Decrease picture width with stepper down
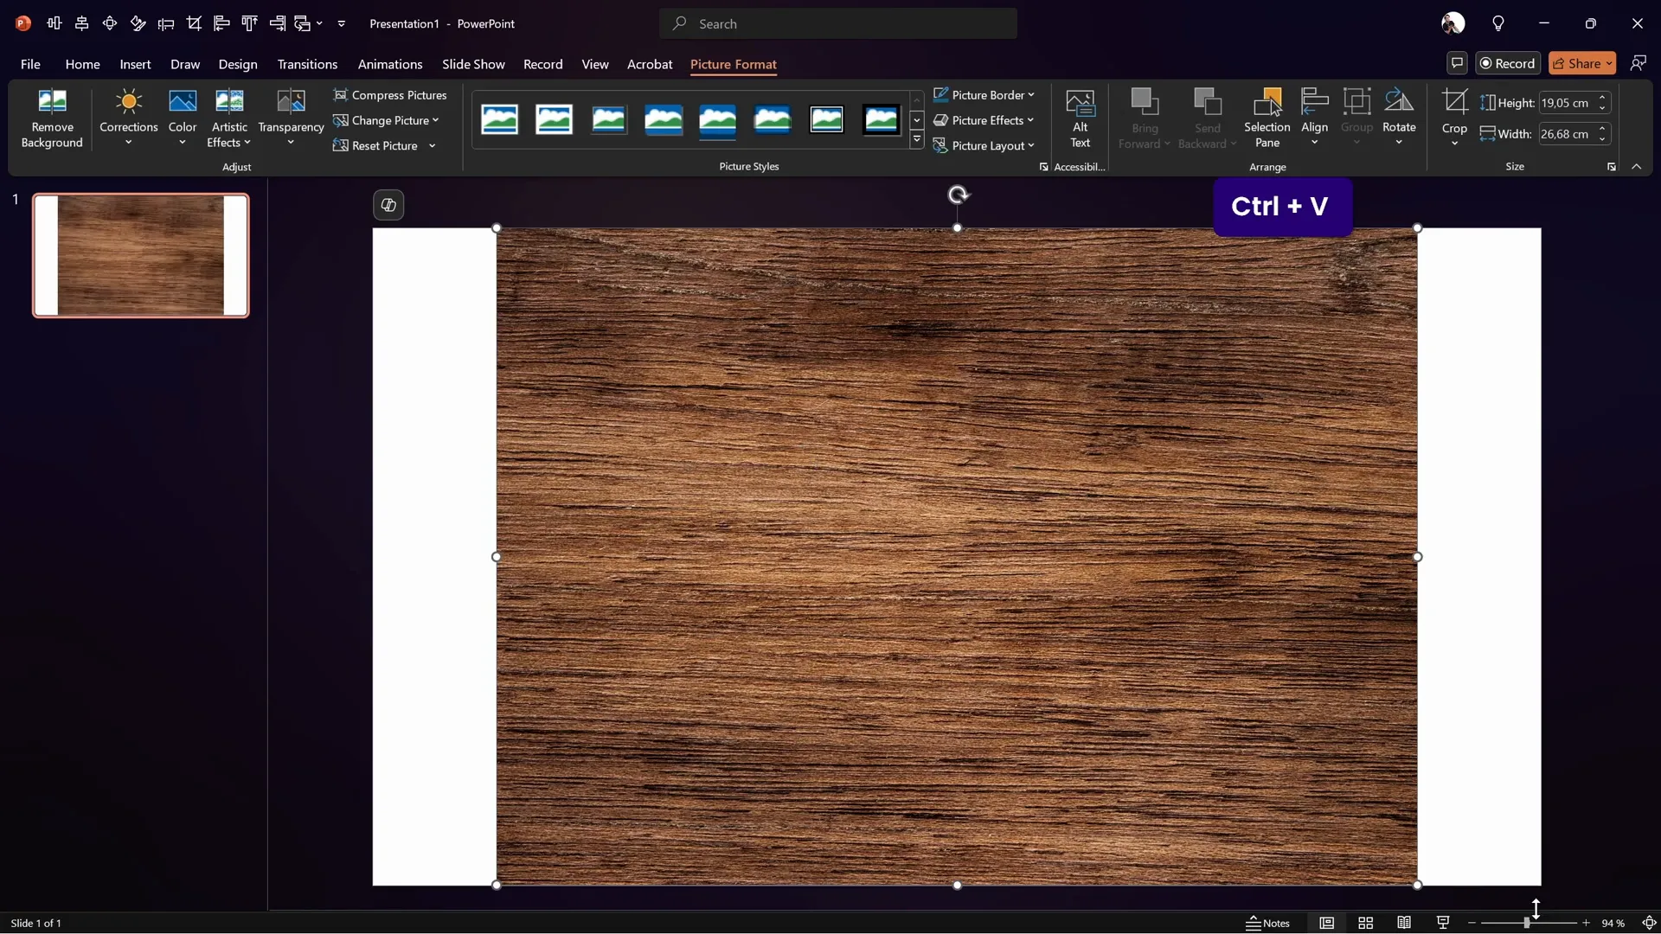 tap(1602, 139)
